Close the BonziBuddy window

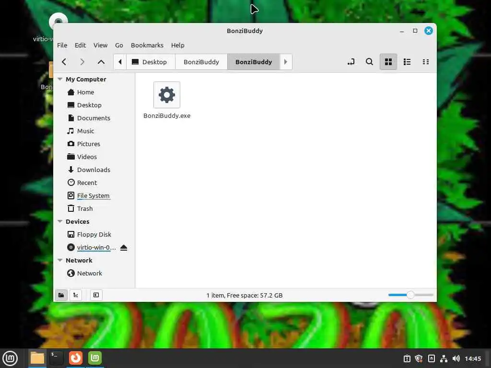pyautogui.click(x=429, y=31)
